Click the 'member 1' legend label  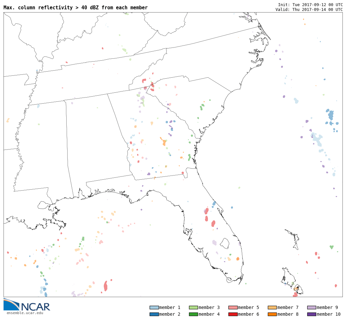(x=170, y=307)
